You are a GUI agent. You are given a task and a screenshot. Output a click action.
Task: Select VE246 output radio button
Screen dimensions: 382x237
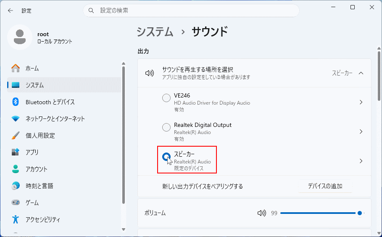point(166,98)
